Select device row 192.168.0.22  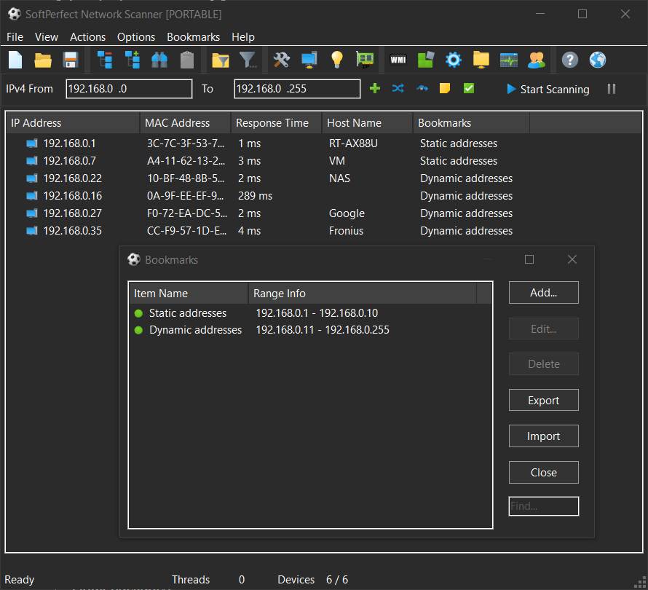tap(323, 178)
